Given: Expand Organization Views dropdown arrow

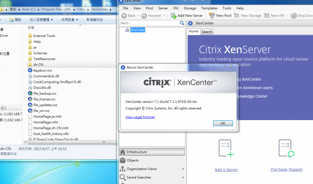Looking at the screenshot, I should (183, 169).
